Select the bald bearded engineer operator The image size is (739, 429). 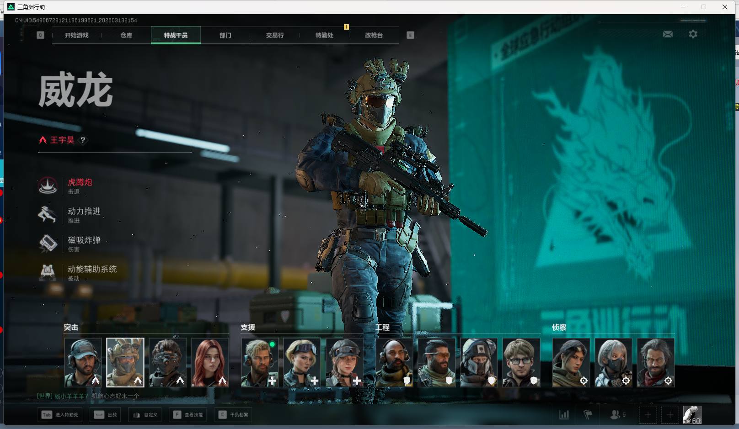[394, 362]
